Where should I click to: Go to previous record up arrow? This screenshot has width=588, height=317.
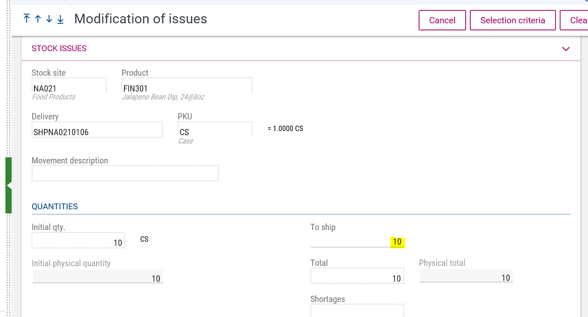[38, 19]
